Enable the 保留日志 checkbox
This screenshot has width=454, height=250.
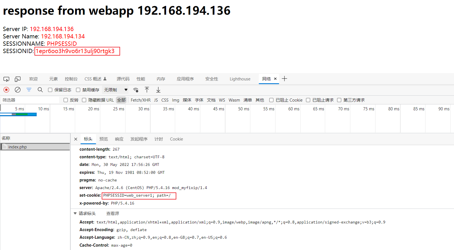coord(50,90)
